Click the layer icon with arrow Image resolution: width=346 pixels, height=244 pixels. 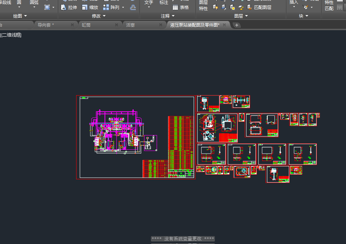pyautogui.click(x=223, y=7)
